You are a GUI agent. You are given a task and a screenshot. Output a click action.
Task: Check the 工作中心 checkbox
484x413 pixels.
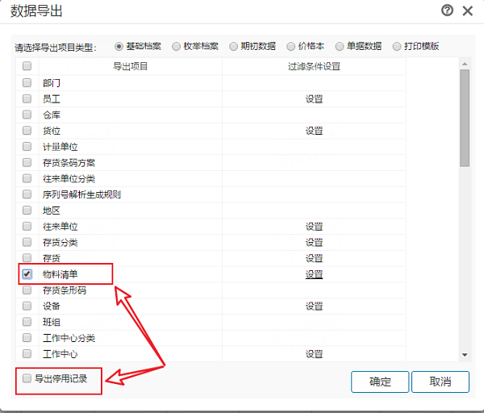coord(27,354)
